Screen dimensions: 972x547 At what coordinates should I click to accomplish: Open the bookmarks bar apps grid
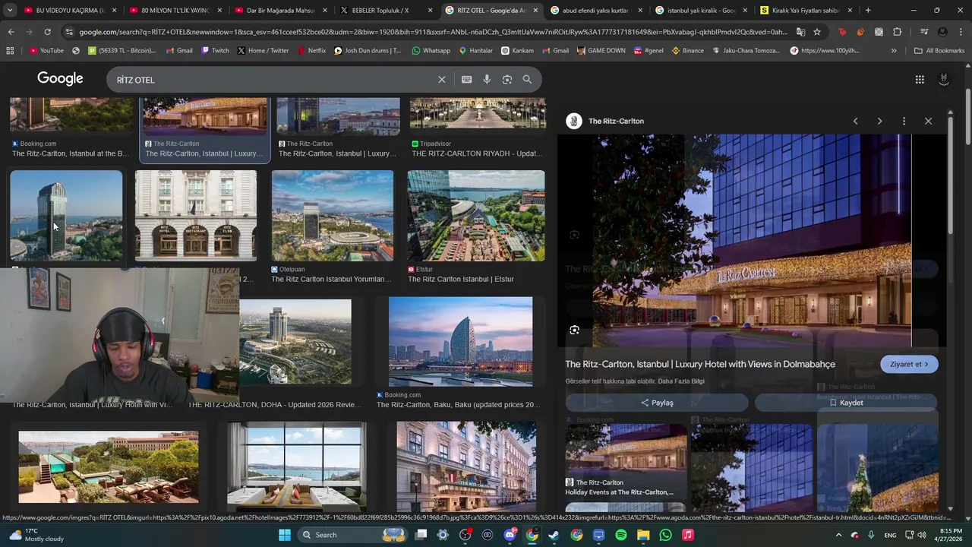(10, 51)
